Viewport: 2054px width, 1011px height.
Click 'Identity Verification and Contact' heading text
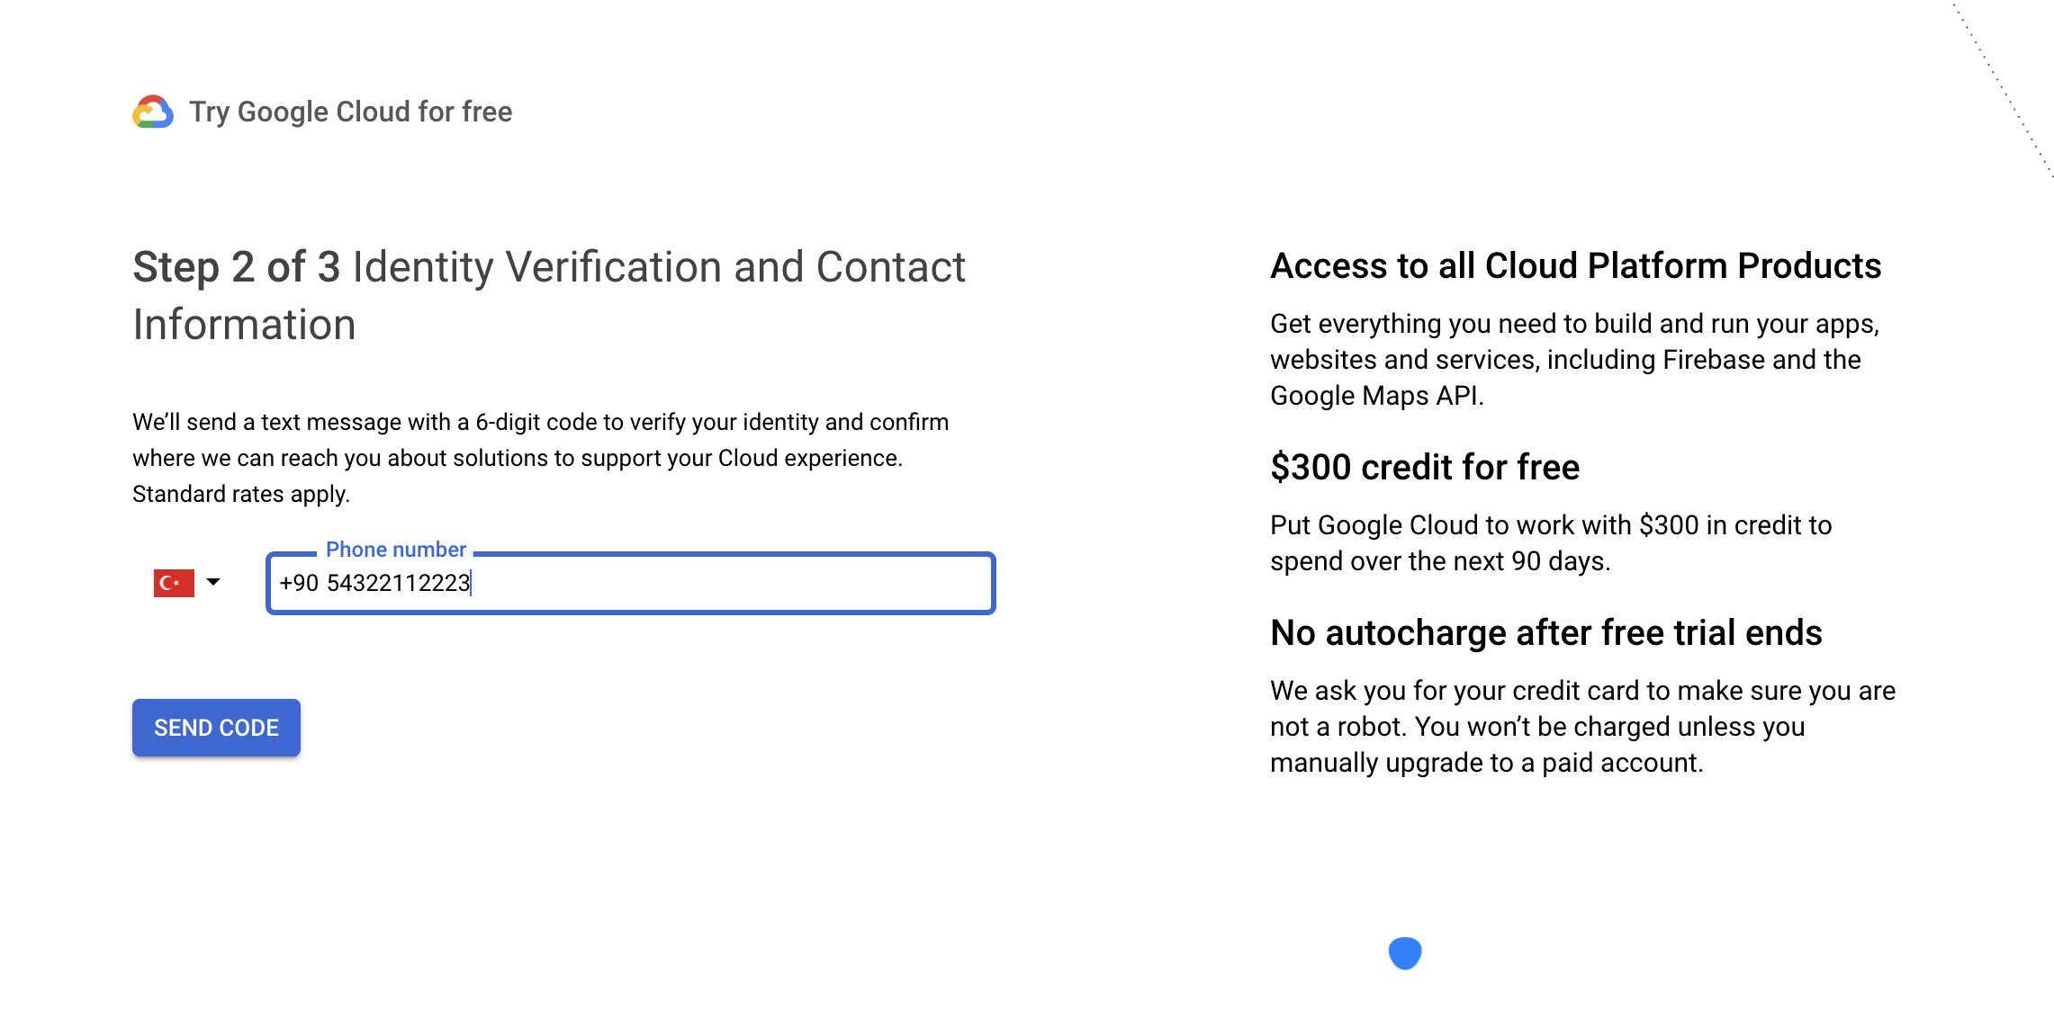tap(658, 267)
